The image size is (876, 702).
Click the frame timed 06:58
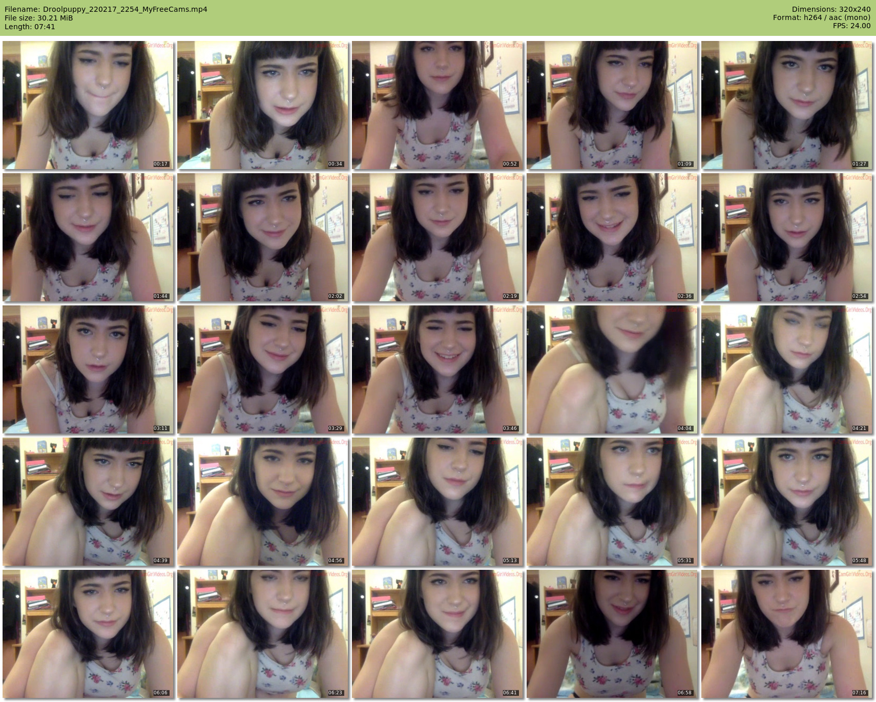tap(612, 634)
